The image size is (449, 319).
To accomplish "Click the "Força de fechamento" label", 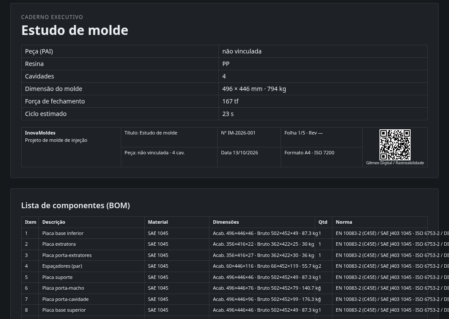I will pyautogui.click(x=55, y=101).
